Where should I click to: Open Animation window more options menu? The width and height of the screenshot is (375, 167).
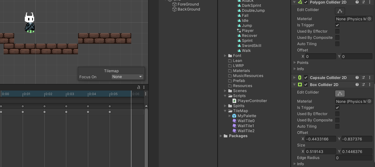coord(144,87)
